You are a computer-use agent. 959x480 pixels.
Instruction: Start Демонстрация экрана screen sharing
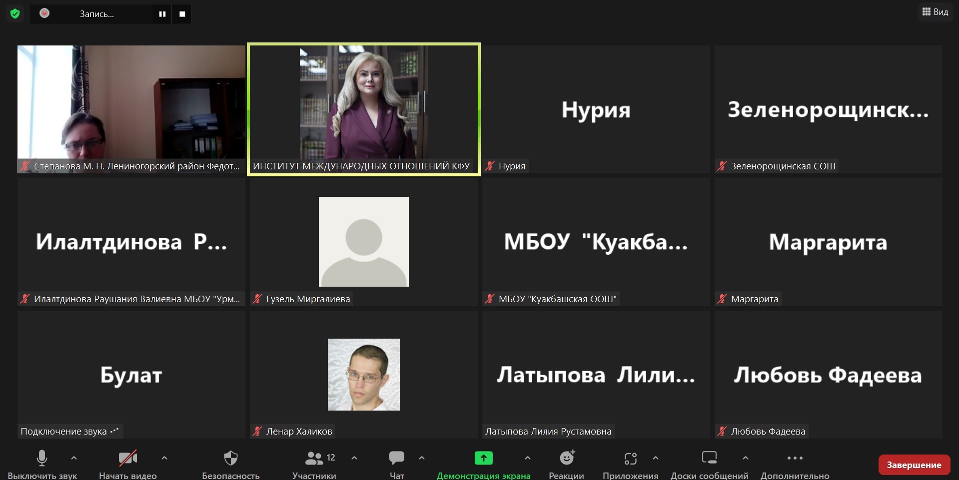coord(483,458)
